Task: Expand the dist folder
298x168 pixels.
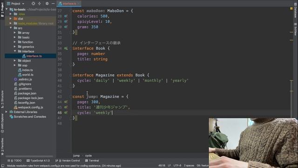Action: pos(11,19)
